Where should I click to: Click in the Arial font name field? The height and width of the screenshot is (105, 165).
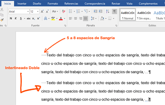click(x=18, y=12)
